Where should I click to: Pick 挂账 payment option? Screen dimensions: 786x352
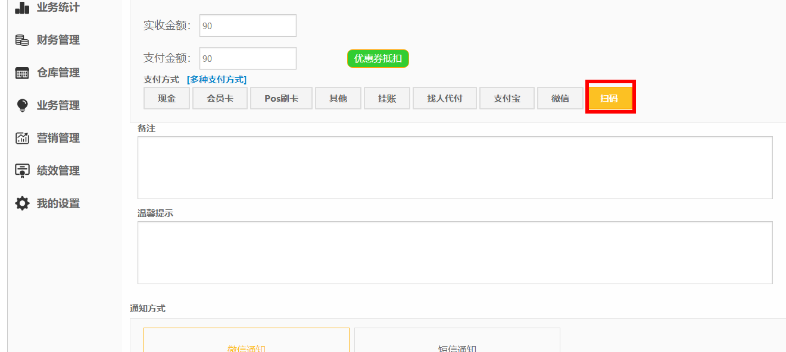coord(387,99)
